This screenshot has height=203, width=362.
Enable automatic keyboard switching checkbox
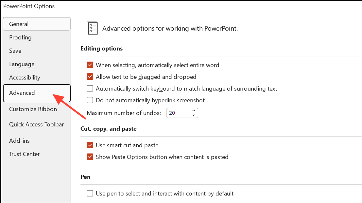point(90,88)
